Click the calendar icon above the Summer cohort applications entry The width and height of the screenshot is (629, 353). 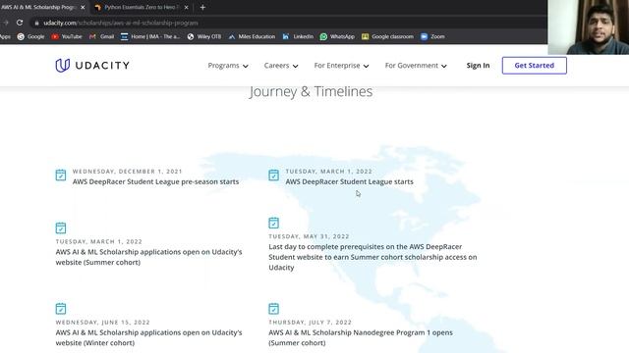[x=61, y=227]
